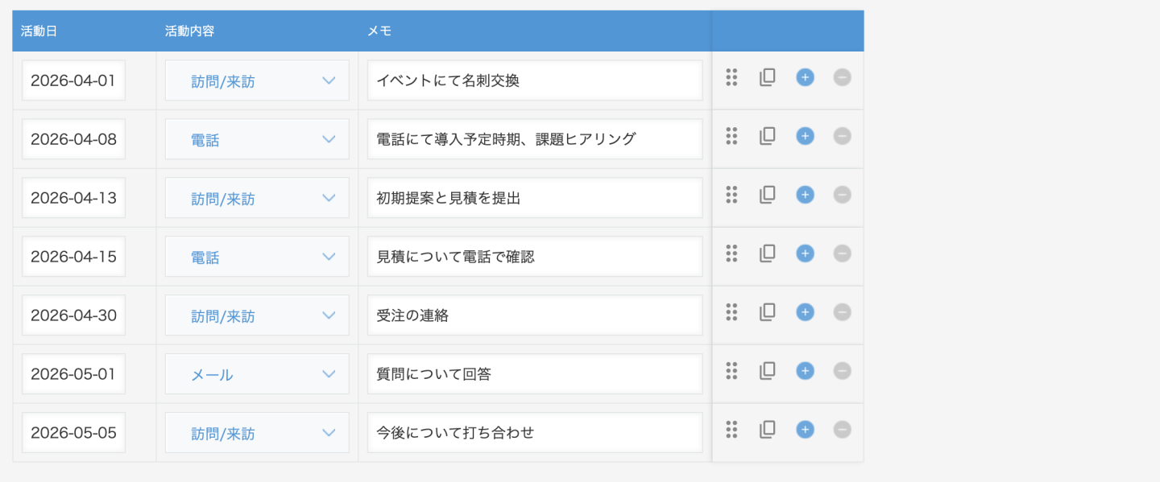
Task: Click the 初期提案と見積を提出 memo field
Action: [x=534, y=198]
